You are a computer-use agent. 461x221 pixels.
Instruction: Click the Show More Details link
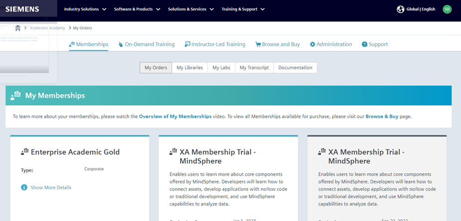(51, 187)
